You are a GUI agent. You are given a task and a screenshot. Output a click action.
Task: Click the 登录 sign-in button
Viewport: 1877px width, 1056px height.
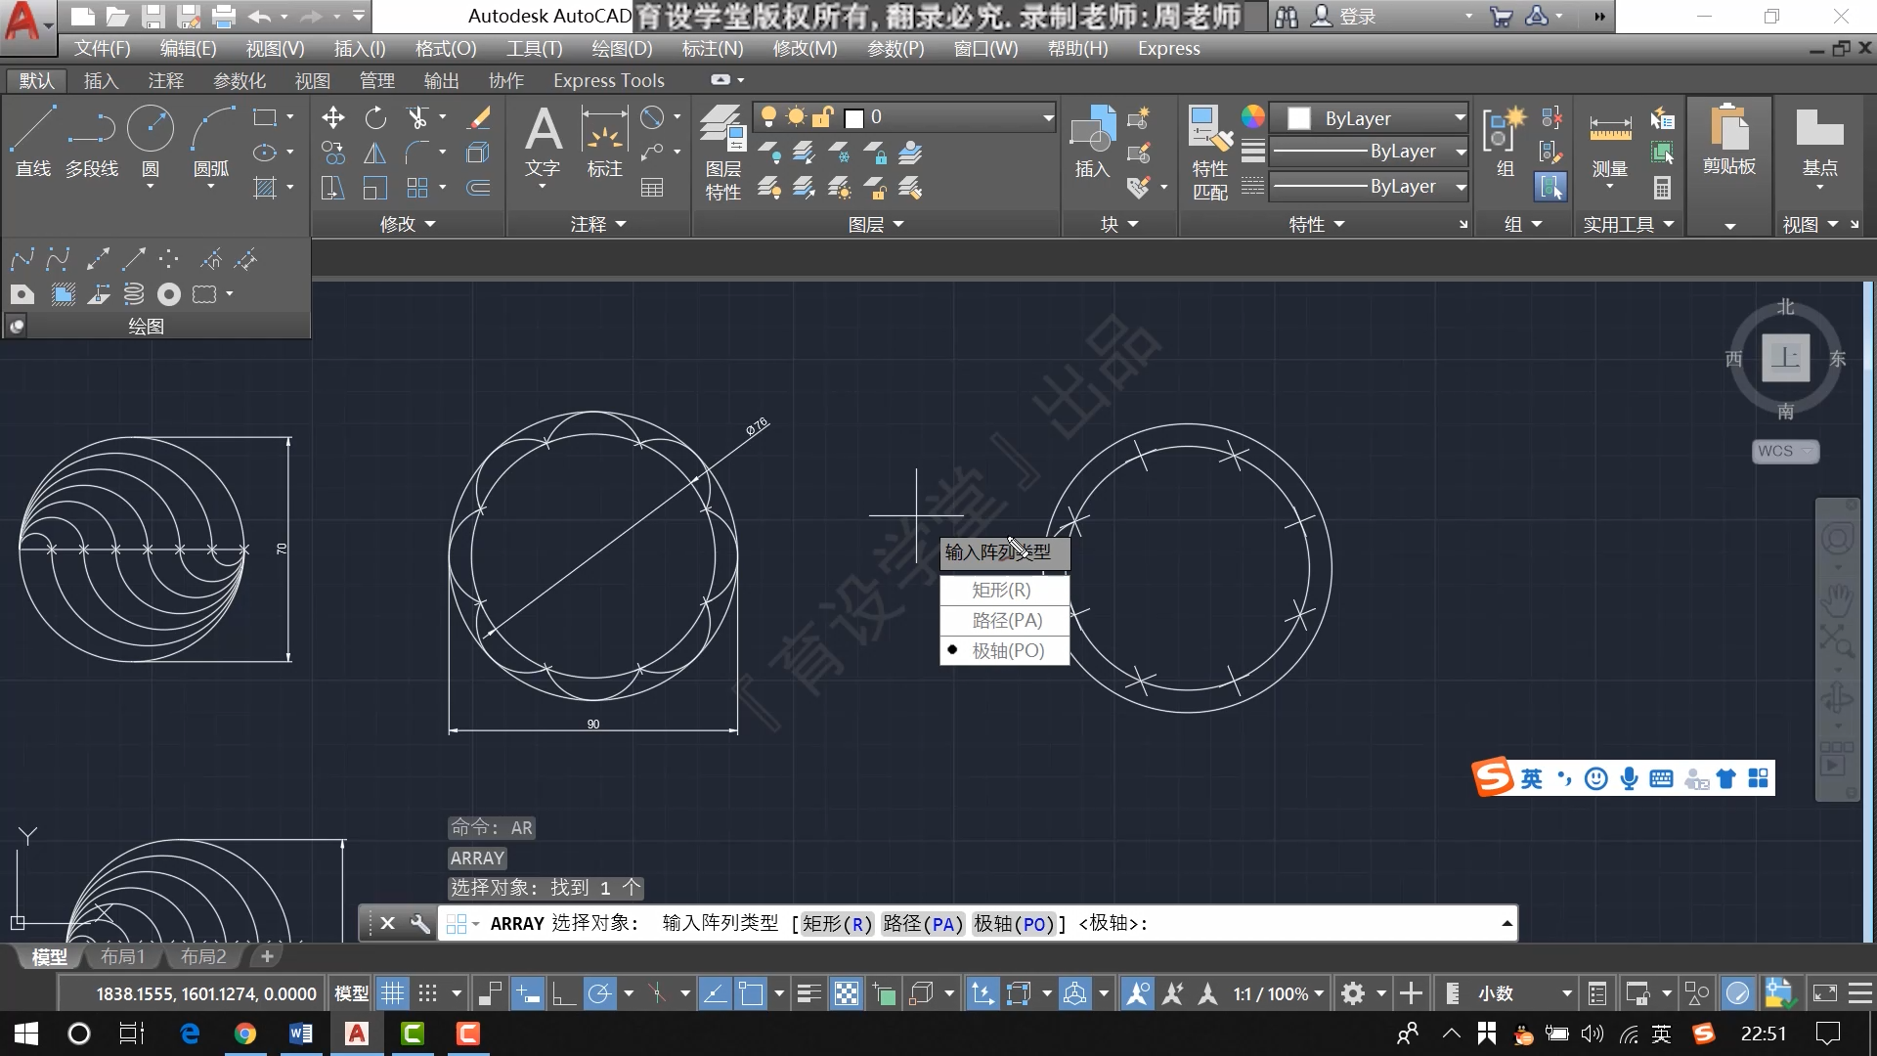pos(1344,17)
